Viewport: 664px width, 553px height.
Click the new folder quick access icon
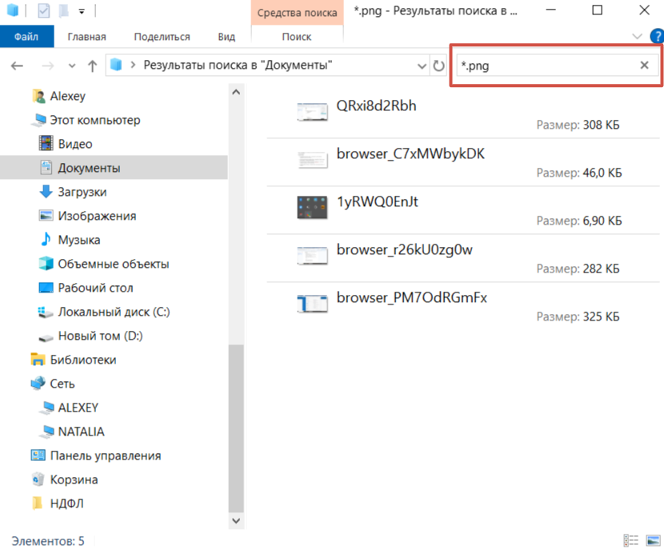click(x=63, y=10)
